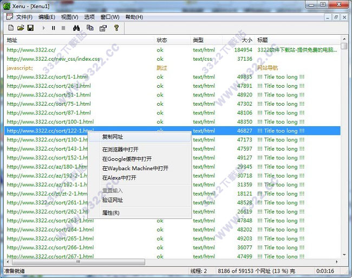The width and height of the screenshot is (352, 278).
Task: Click the binoculars Find icon
Action: coord(76,28)
